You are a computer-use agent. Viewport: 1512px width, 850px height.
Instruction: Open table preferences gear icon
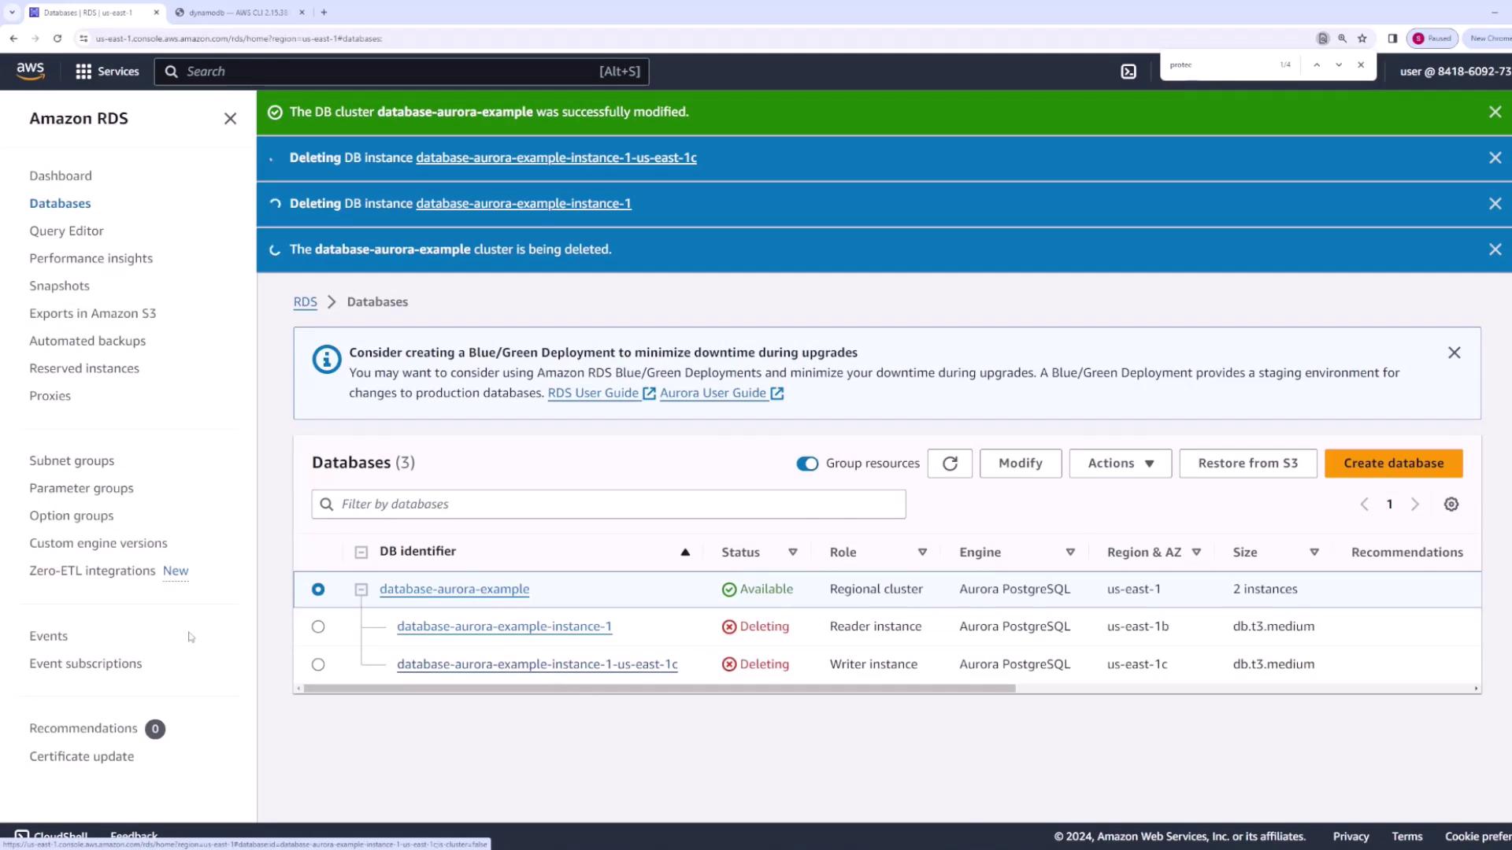pos(1451,504)
